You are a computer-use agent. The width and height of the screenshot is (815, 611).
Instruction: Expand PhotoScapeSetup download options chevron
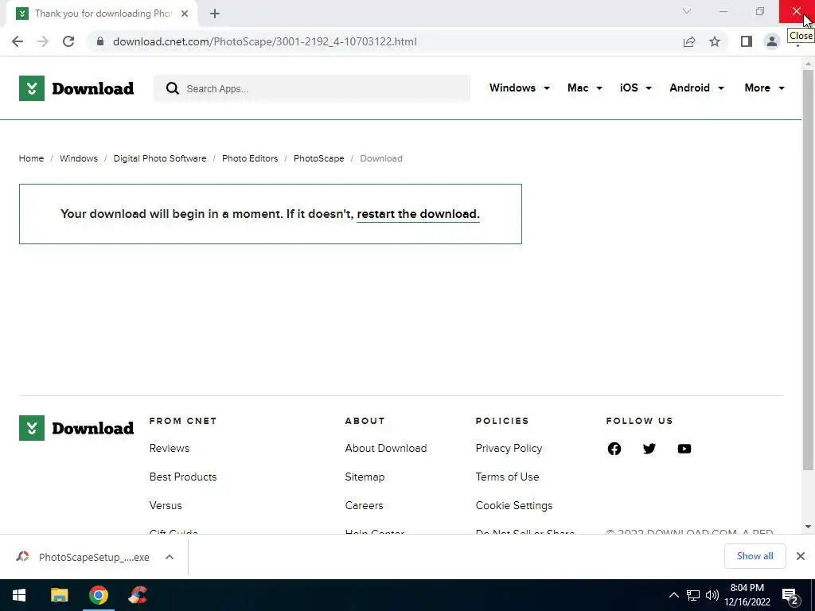(170, 557)
